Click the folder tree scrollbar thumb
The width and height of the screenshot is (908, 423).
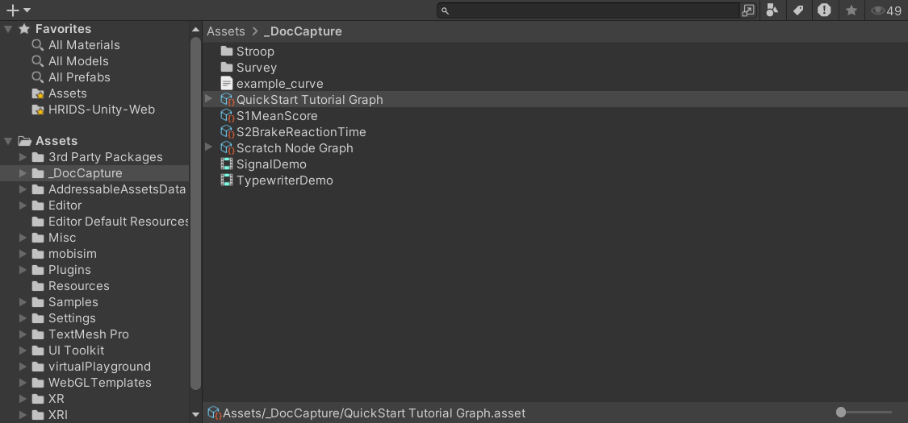(x=196, y=214)
